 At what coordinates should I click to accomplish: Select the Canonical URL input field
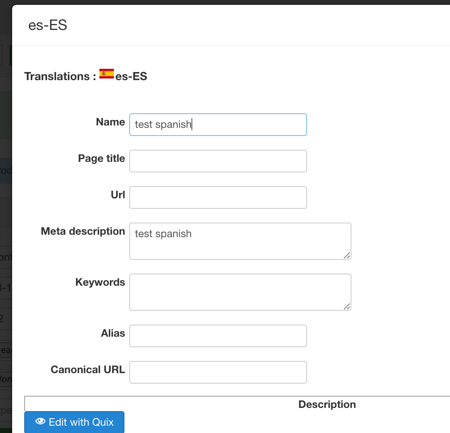(218, 372)
